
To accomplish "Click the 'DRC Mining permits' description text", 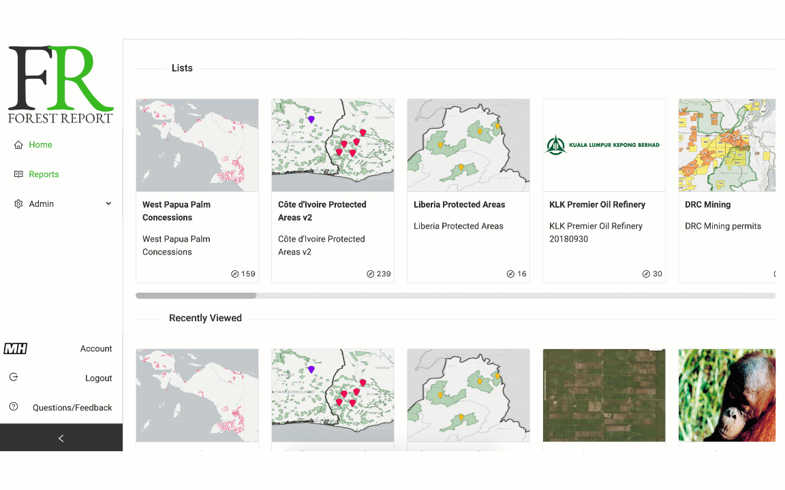I will tap(723, 226).
